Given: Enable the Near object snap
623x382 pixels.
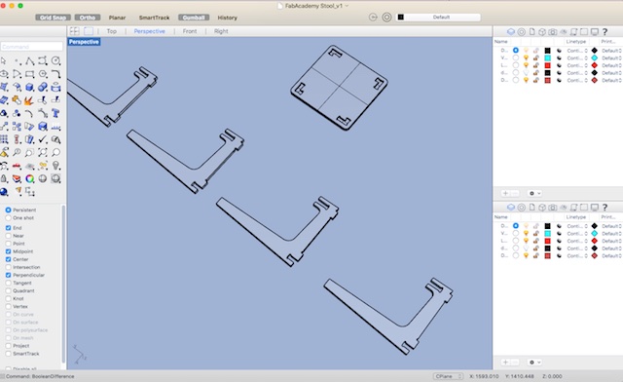Looking at the screenshot, I should pyautogui.click(x=8, y=236).
